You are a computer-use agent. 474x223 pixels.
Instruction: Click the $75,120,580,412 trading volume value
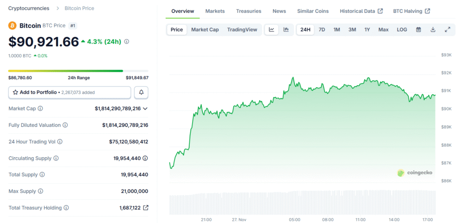coord(129,142)
